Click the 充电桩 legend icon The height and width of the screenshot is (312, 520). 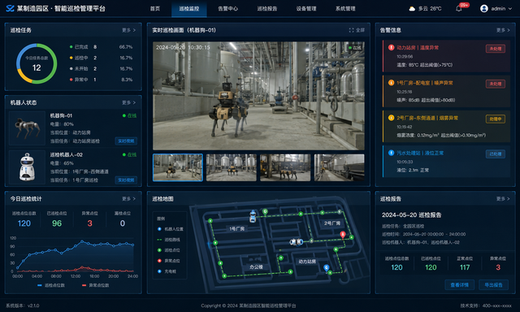click(x=159, y=271)
